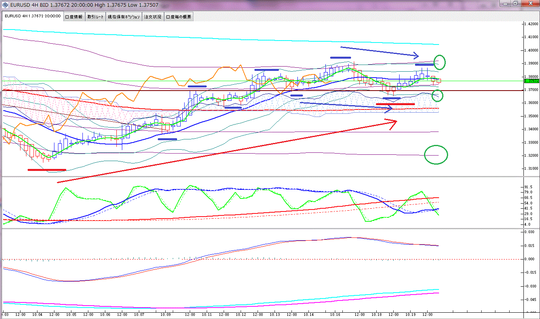Show the 口座毎の概要 tab

click(179, 17)
